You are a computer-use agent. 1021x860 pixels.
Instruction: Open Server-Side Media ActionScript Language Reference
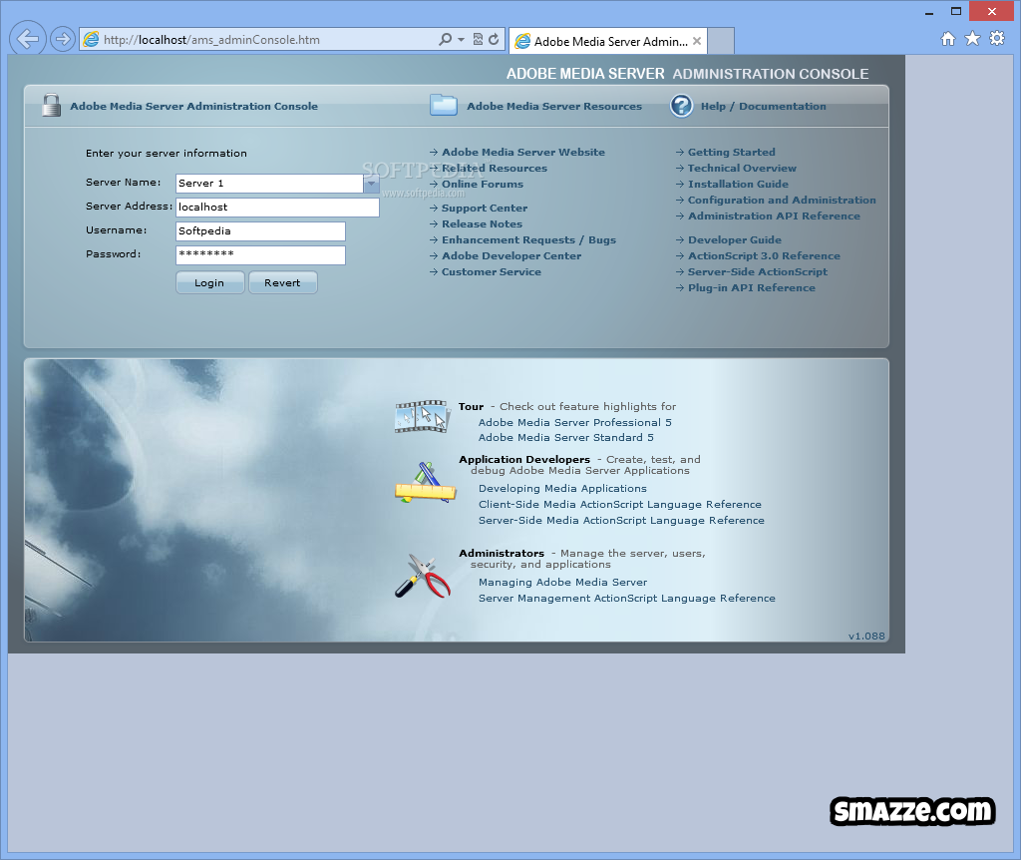(622, 521)
